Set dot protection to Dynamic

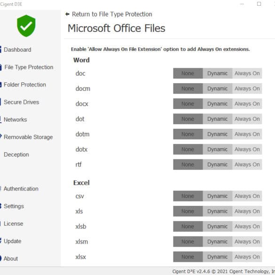click(218, 119)
